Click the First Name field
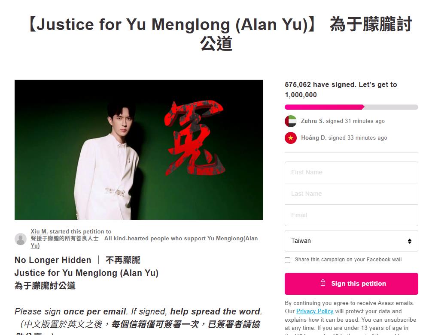This screenshot has width=429, height=335. point(351,172)
